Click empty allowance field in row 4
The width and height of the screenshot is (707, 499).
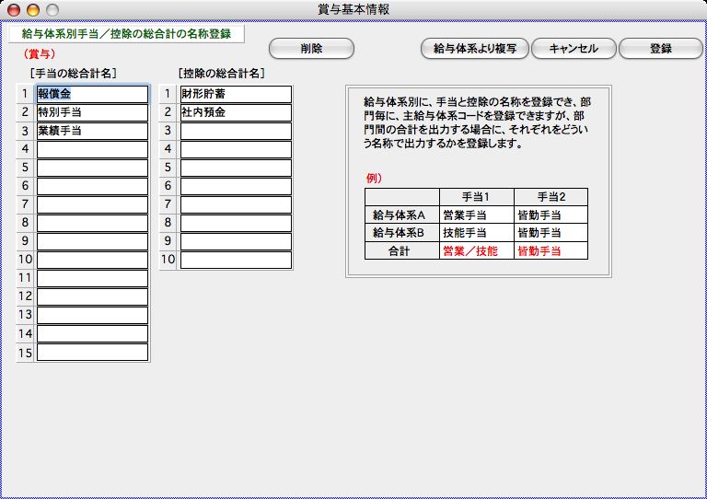coord(92,149)
